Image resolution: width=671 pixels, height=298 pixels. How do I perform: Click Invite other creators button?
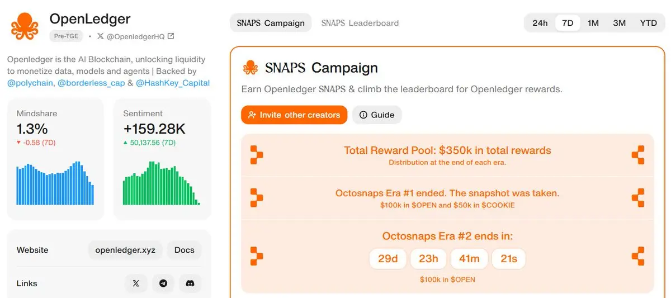click(x=294, y=115)
